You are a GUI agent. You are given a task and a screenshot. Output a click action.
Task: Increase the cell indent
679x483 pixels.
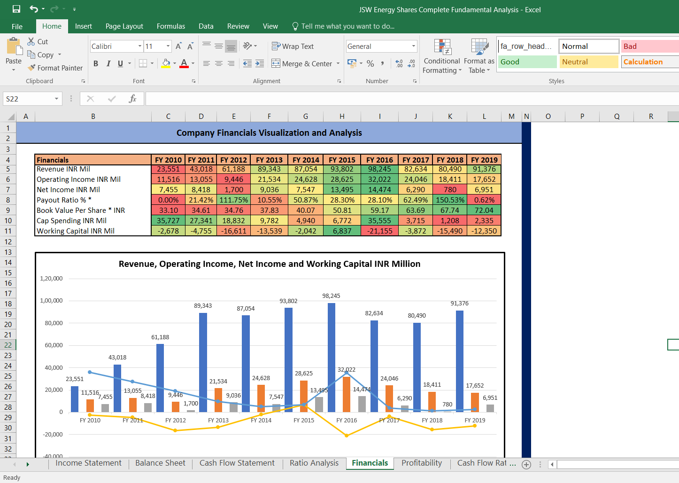point(260,63)
